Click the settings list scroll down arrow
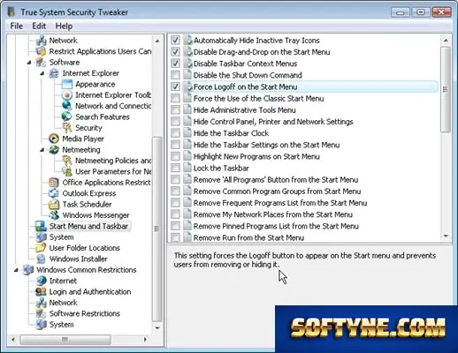 coord(446,237)
